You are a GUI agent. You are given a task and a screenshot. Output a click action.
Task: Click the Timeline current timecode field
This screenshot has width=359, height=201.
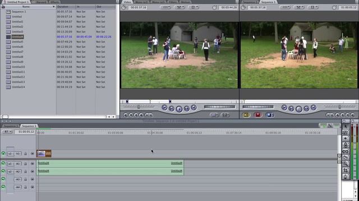tap(25, 132)
